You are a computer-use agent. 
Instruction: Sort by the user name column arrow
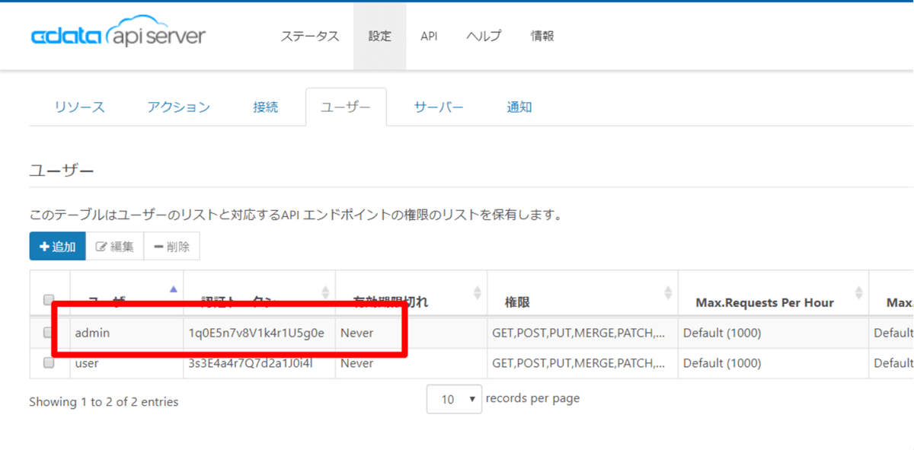(173, 289)
